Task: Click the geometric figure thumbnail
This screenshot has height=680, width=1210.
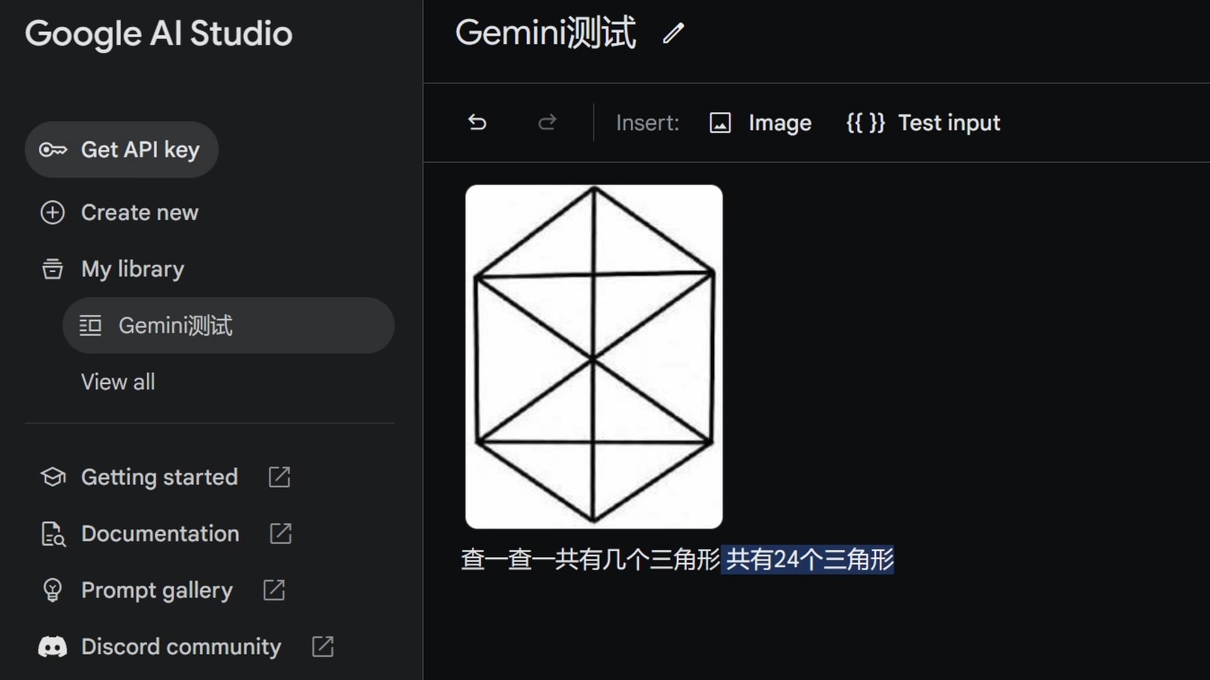Action: pyautogui.click(x=594, y=356)
